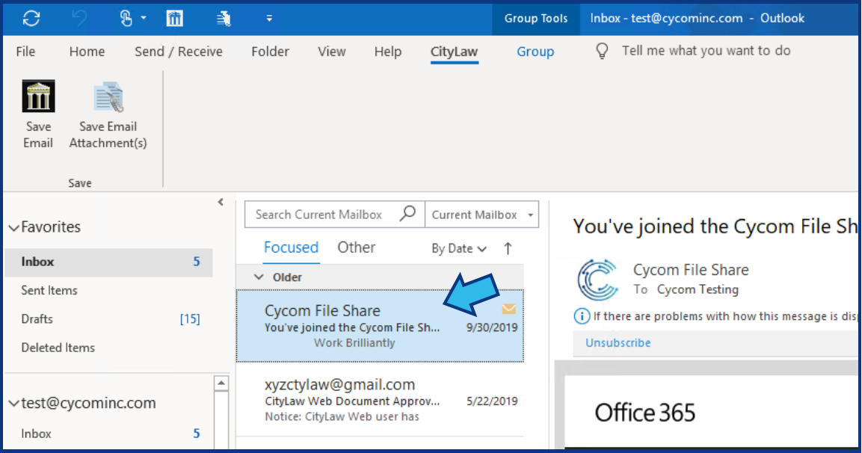Open the Group tab
This screenshot has height=453, width=862.
tap(535, 52)
